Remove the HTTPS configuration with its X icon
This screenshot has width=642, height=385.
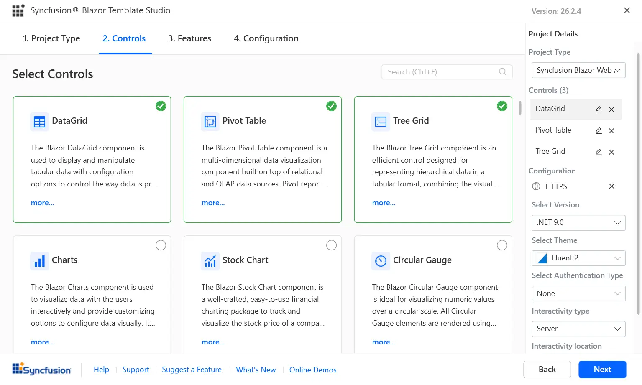click(611, 186)
